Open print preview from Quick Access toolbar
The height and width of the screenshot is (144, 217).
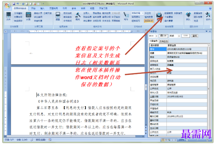pyautogui.click(x=27, y=4)
